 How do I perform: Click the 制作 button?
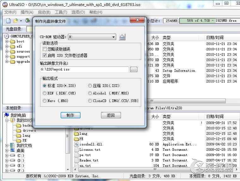(70, 115)
